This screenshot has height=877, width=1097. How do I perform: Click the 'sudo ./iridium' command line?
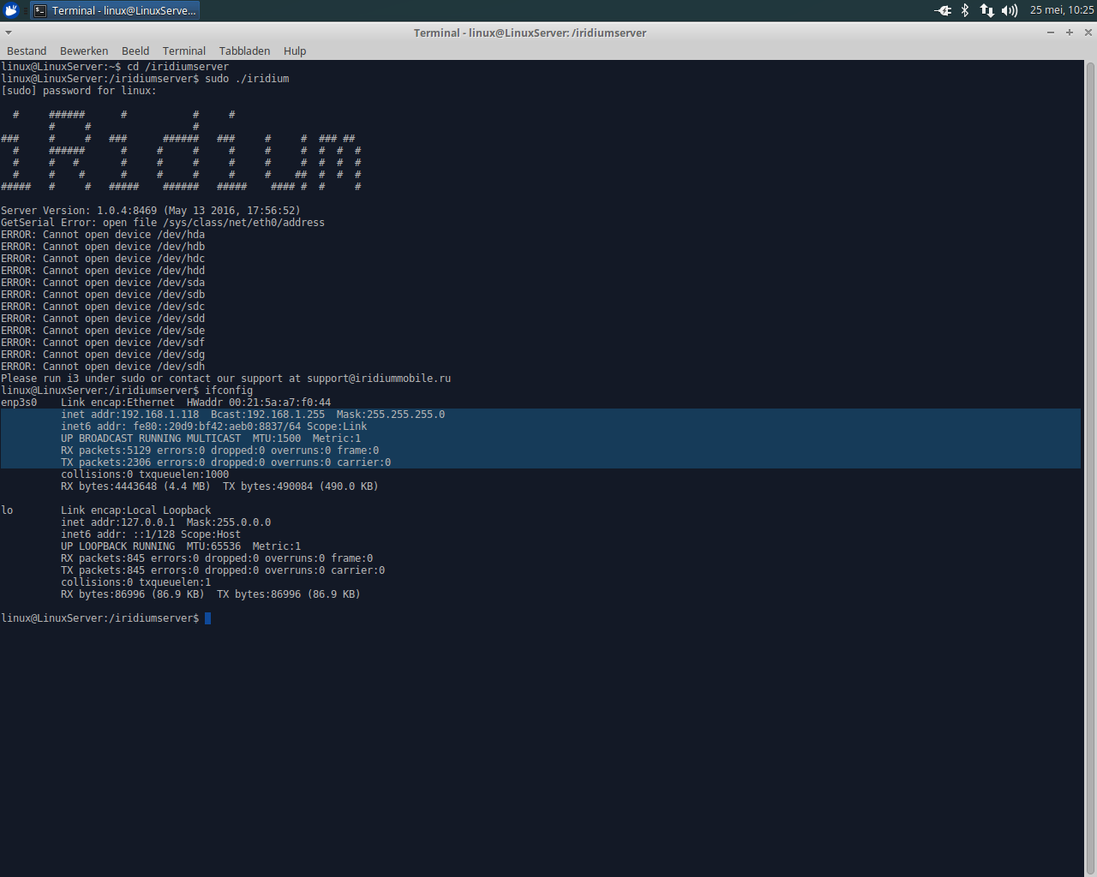pyautogui.click(x=145, y=79)
